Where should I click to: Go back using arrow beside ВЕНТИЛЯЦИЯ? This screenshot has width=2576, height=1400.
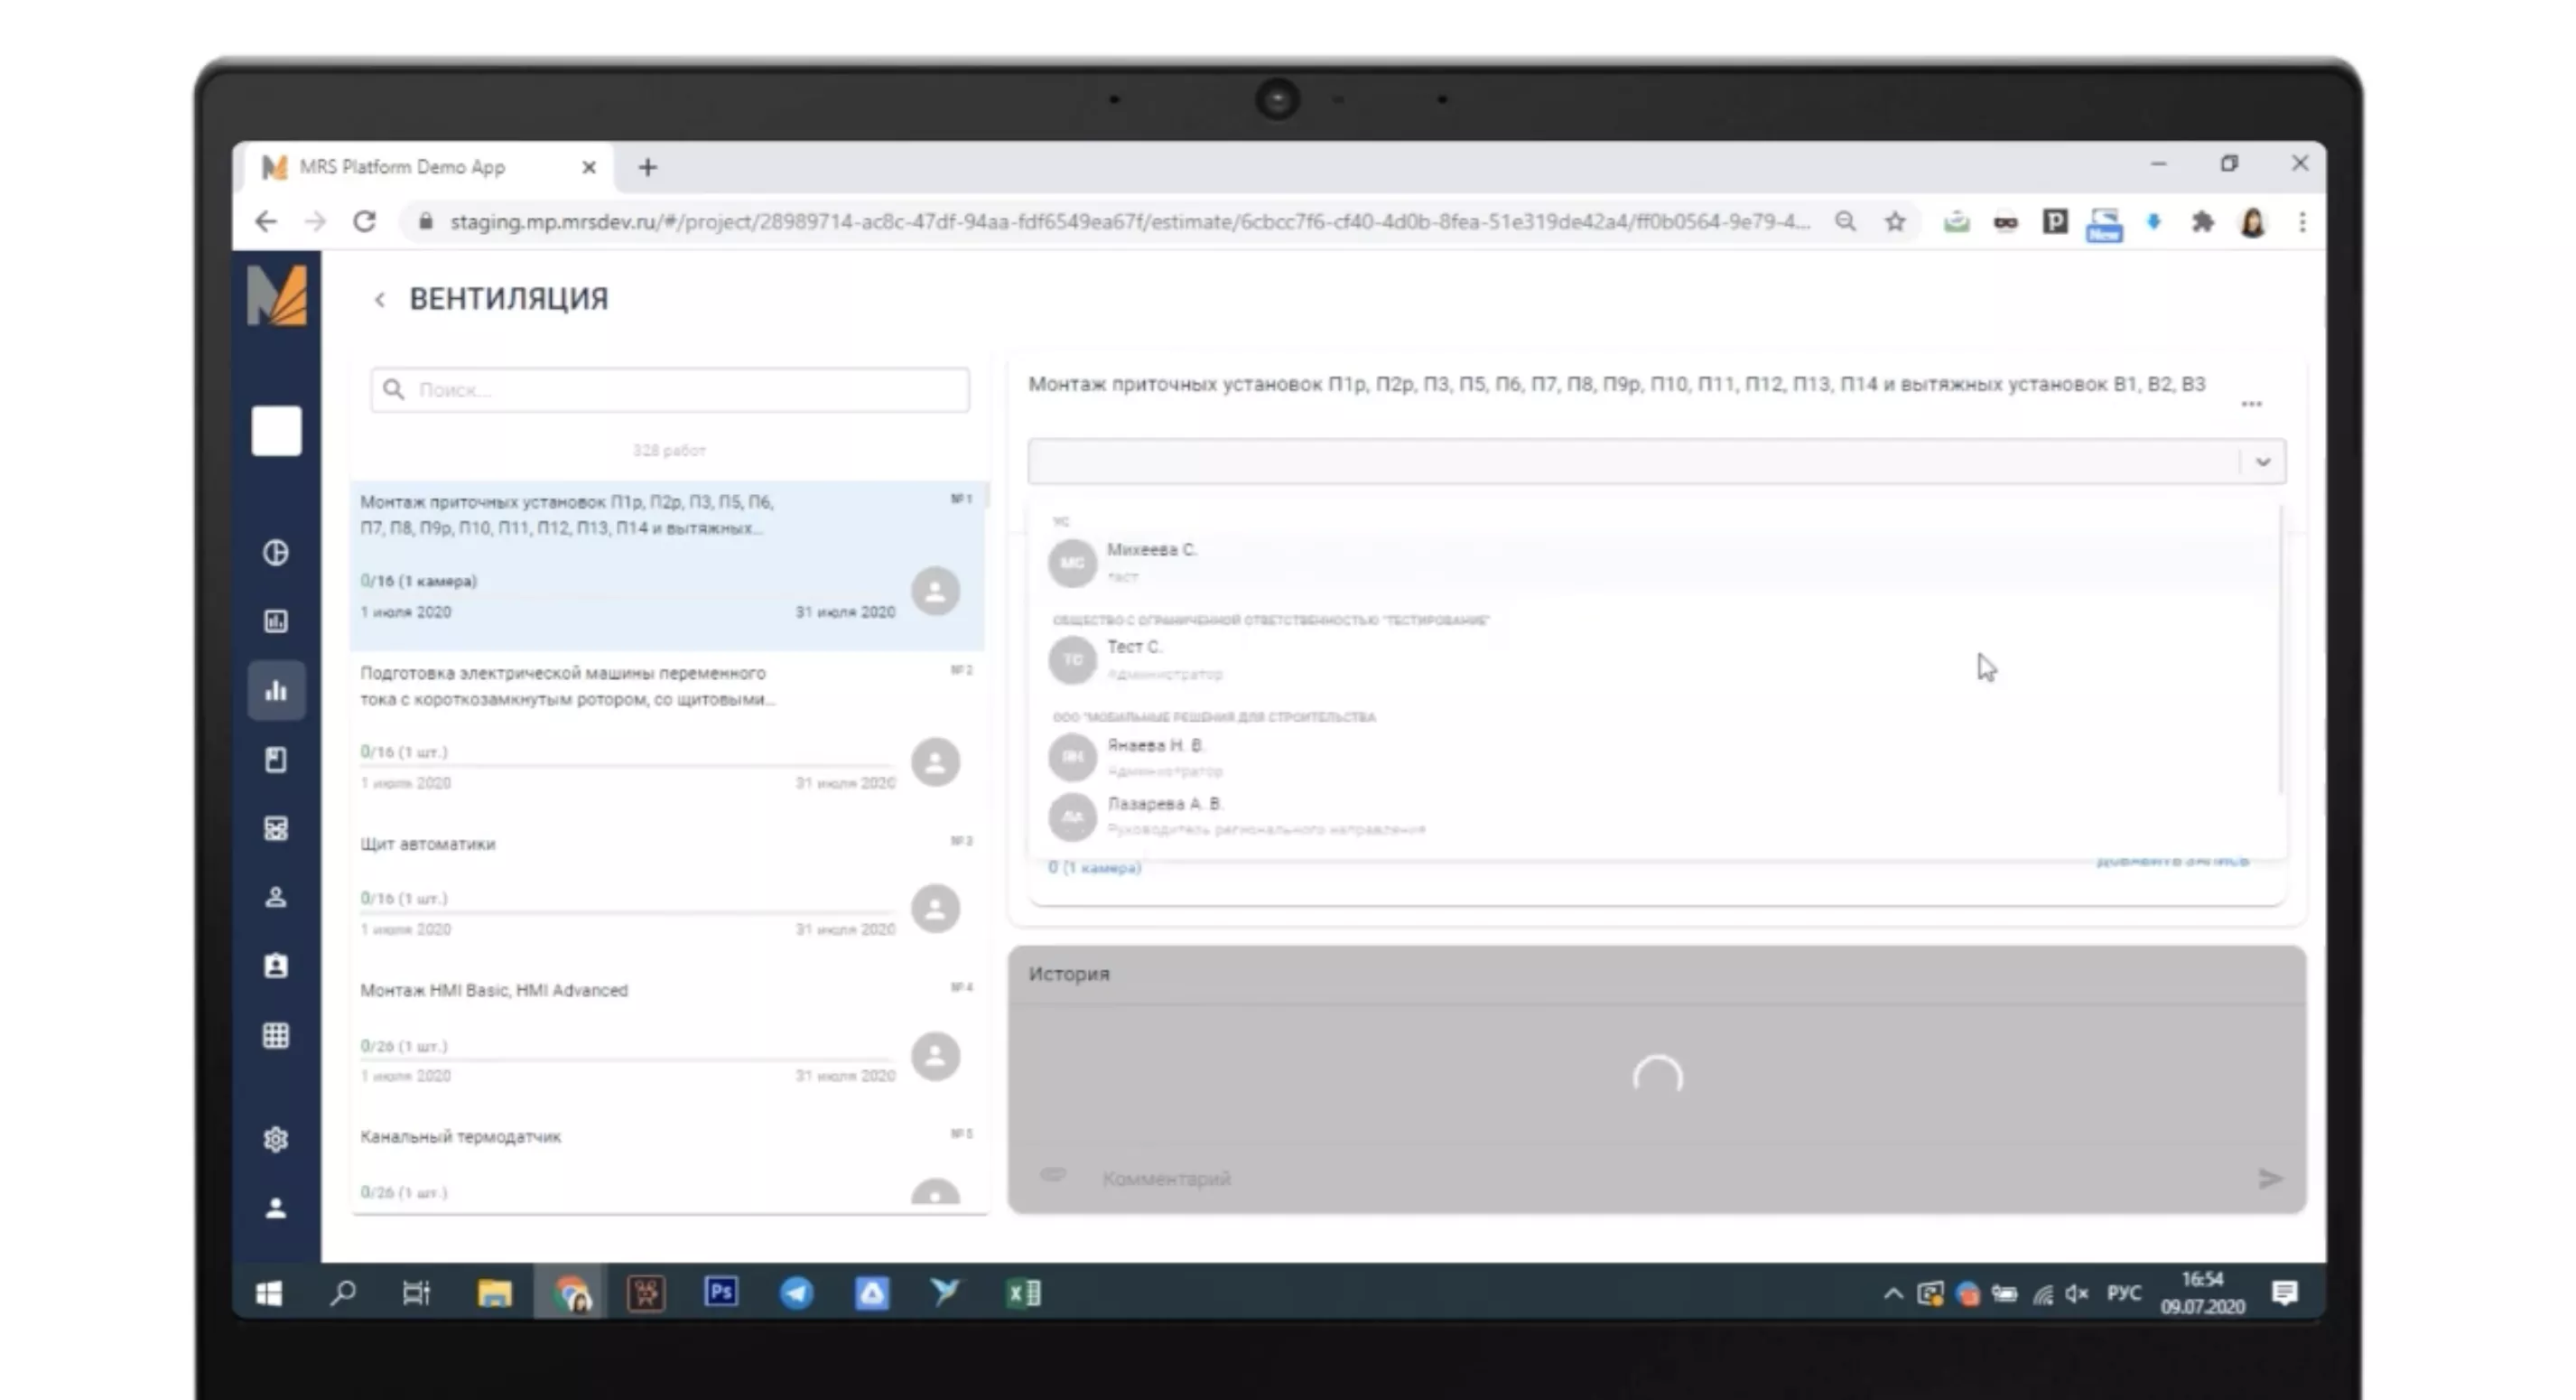click(x=380, y=299)
